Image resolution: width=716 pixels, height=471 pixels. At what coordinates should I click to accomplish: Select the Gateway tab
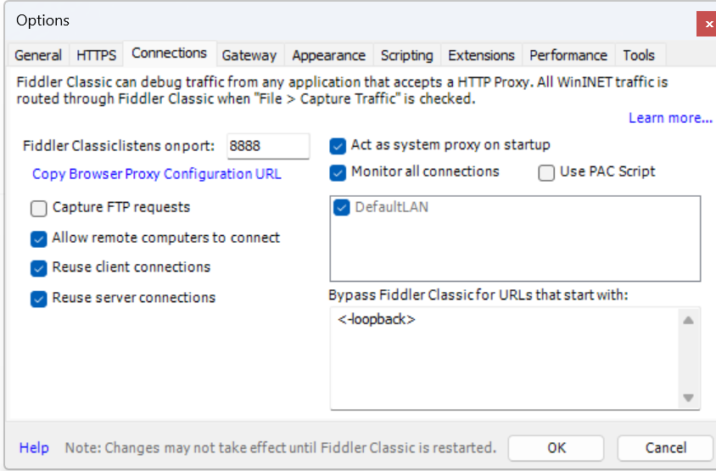point(249,55)
